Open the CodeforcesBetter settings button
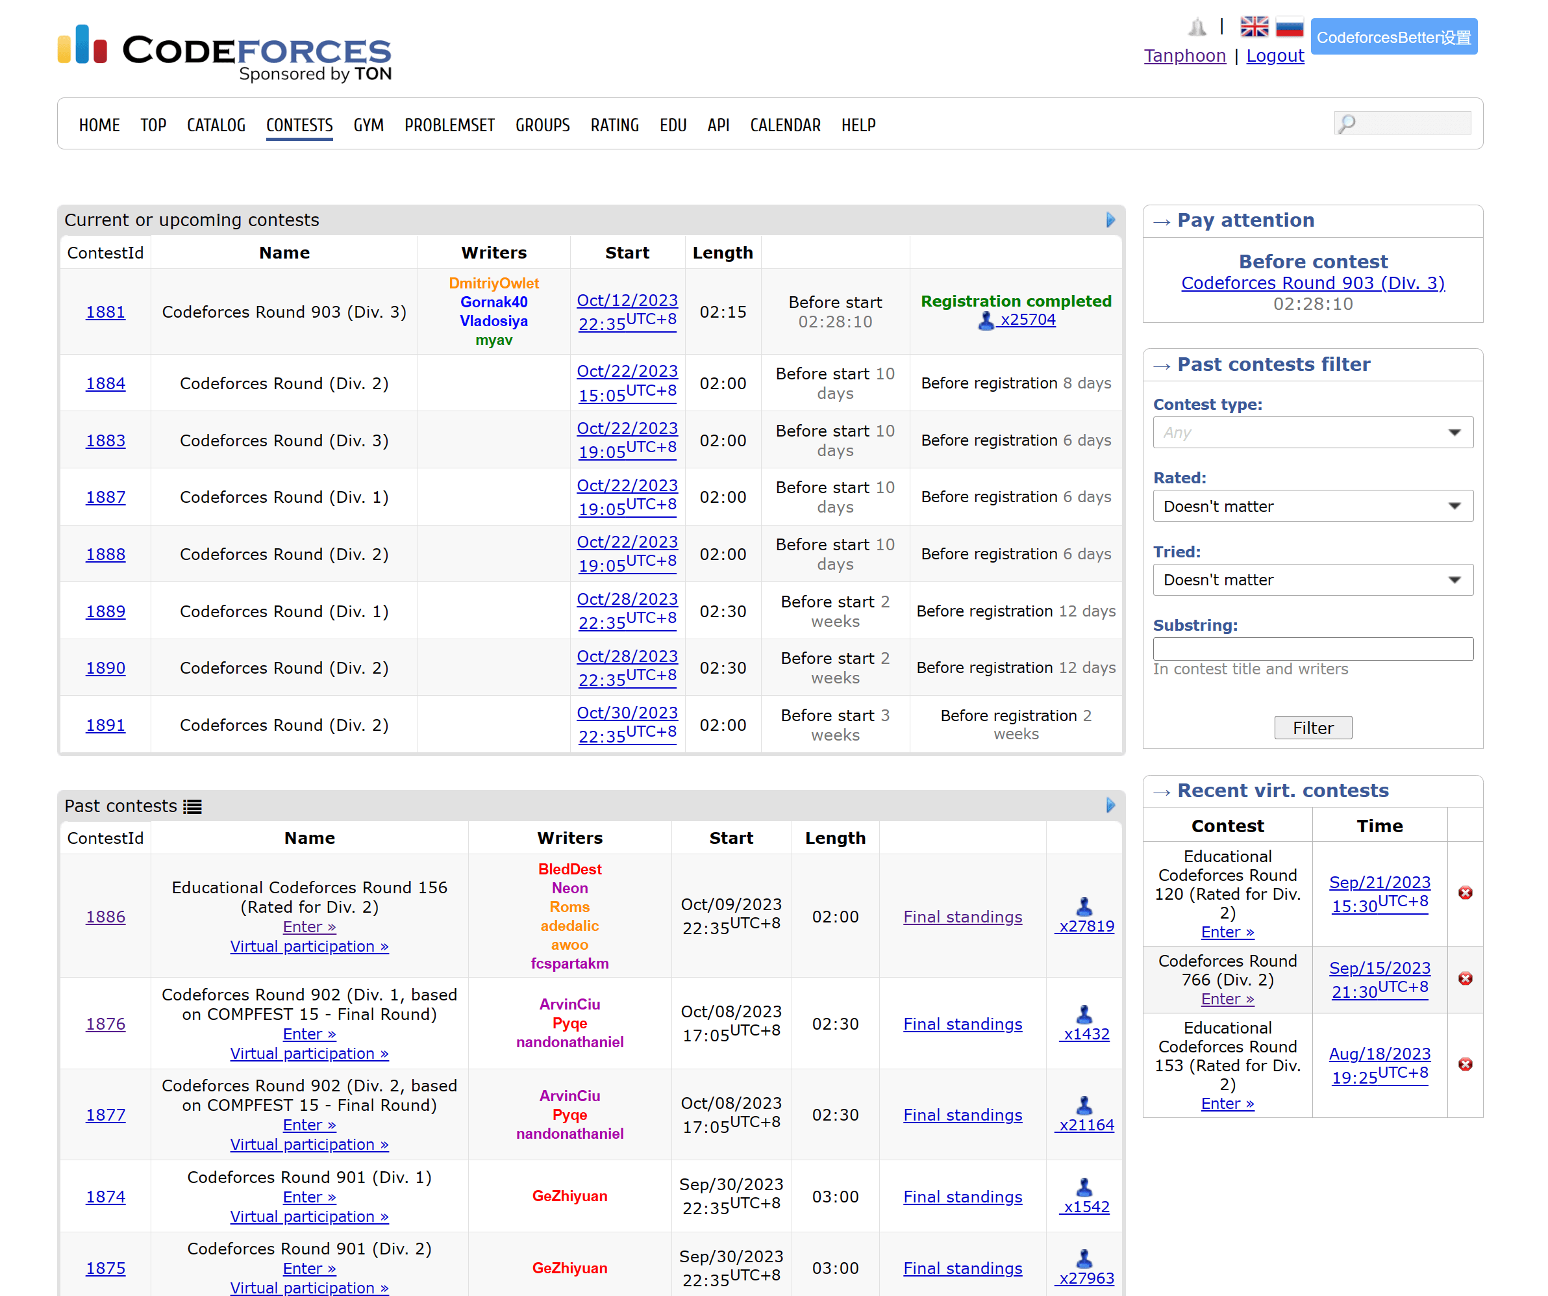This screenshot has width=1548, height=1296. [1393, 37]
